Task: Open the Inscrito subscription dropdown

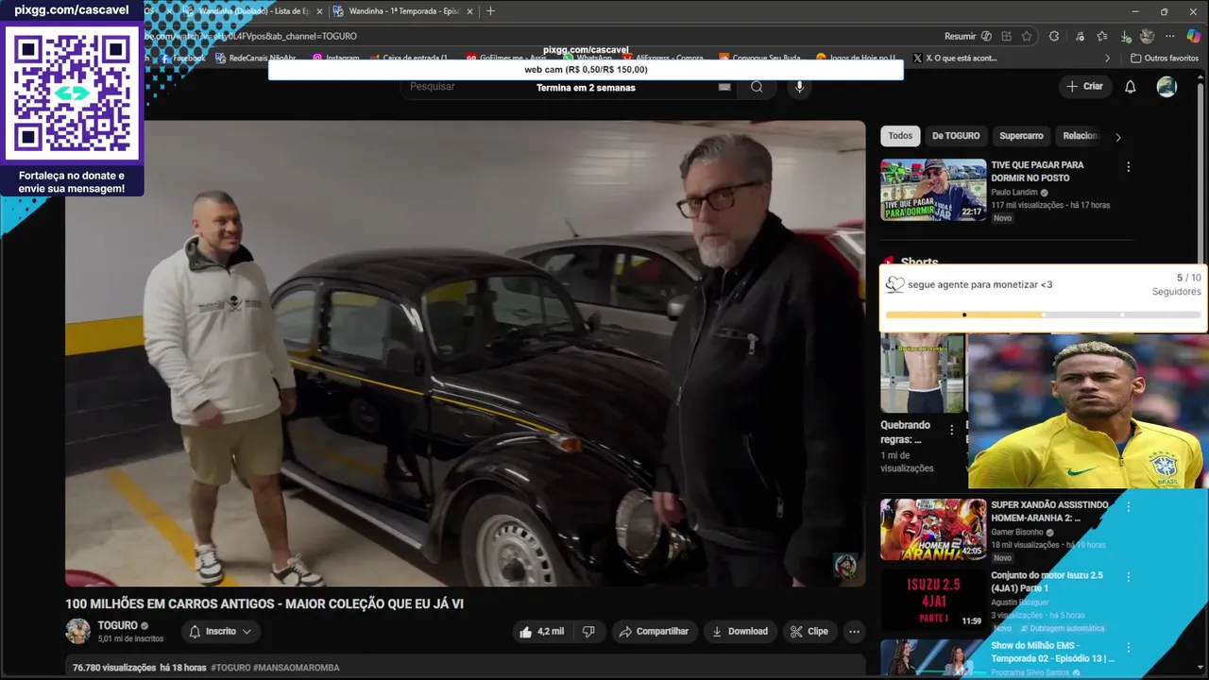Action: pos(220,632)
